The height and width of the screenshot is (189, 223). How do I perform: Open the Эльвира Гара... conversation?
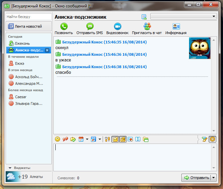(29, 104)
